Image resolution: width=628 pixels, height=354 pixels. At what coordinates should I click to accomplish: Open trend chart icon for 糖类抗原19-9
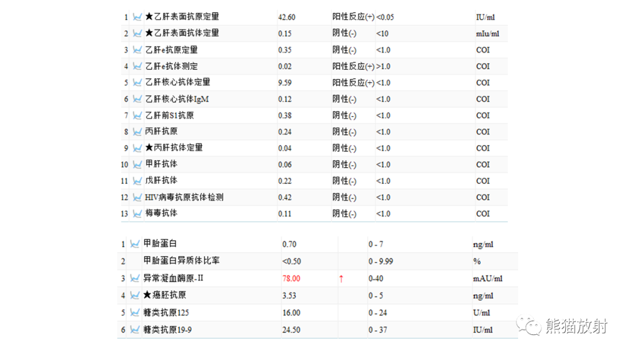[135, 330]
